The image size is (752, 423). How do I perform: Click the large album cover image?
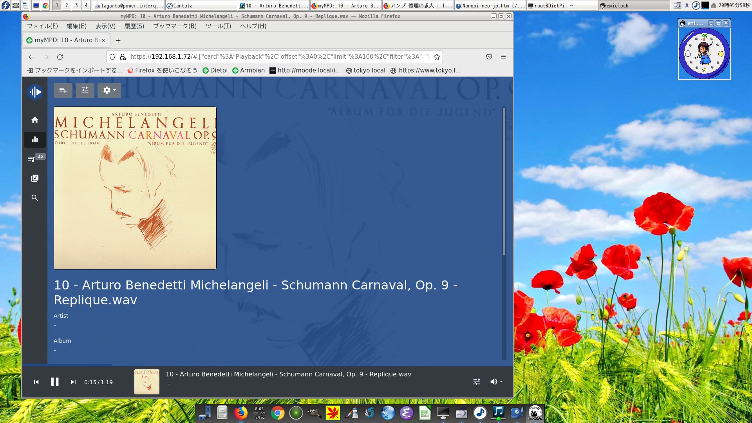(x=135, y=188)
